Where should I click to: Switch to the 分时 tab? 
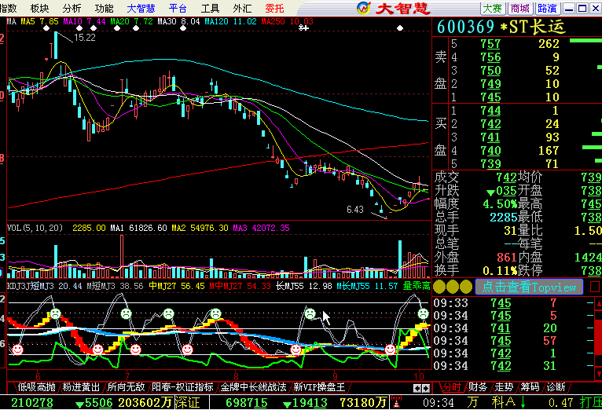451,387
